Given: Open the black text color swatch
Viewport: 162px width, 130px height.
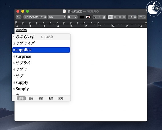Looking at the screenshot, I should pos(82,17).
